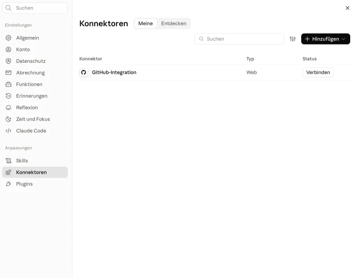The width and height of the screenshot is (356, 278).
Task: Open the Plugins page
Action: pos(35,184)
